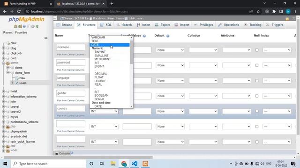Switch to Chrome in the taskbar
The width and height of the screenshot is (300, 168).
[124, 164]
